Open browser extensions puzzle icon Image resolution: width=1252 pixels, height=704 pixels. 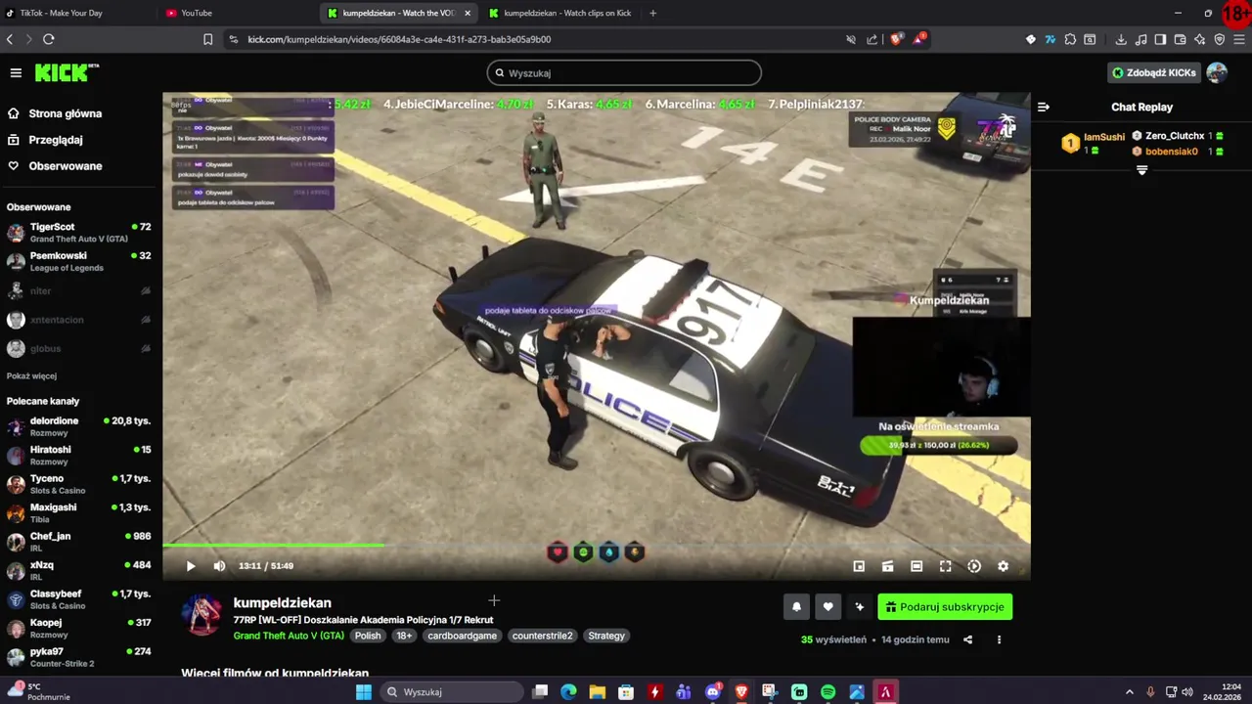coord(1070,39)
